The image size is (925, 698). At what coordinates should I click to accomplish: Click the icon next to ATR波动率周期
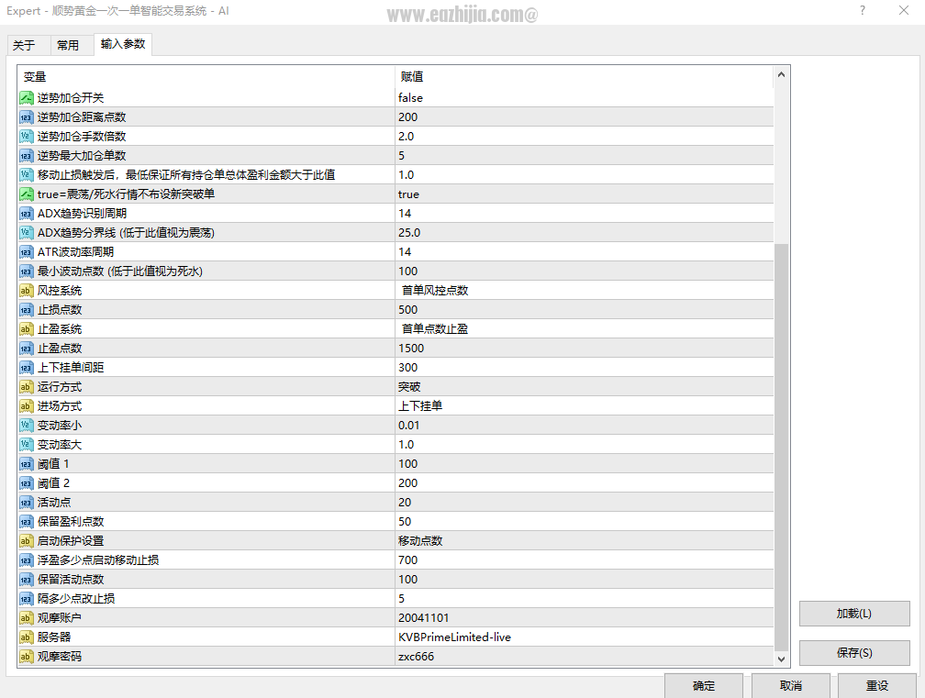26,251
